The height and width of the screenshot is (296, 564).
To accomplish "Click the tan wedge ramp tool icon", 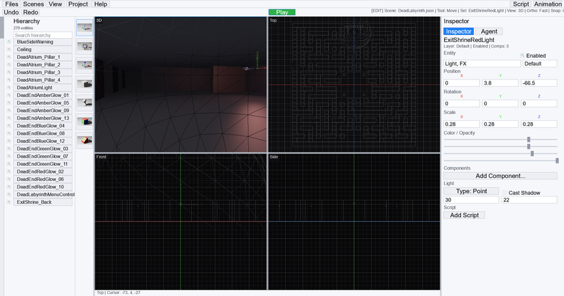I will pyautogui.click(x=85, y=140).
